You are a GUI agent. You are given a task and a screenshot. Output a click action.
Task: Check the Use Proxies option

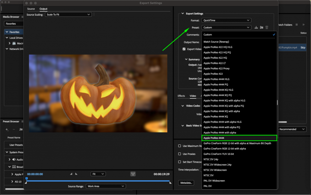(x=179, y=154)
